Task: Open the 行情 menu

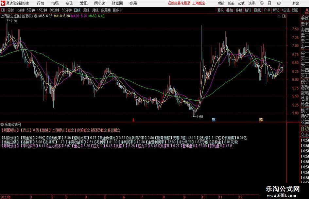Action: [41, 3]
